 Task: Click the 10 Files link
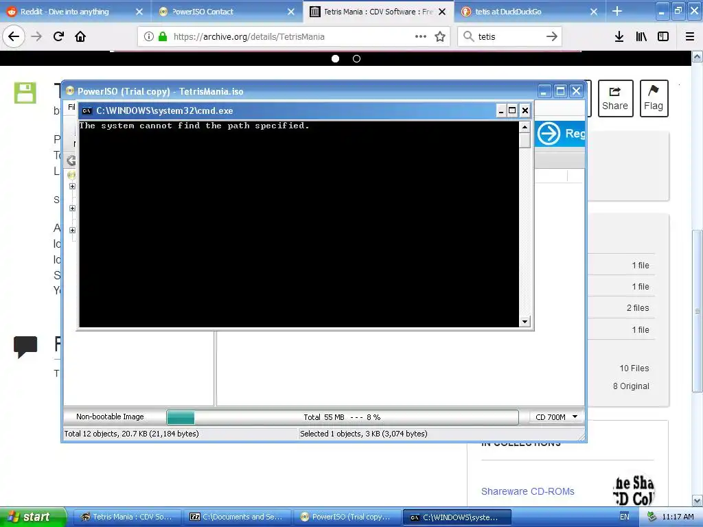pyautogui.click(x=634, y=368)
